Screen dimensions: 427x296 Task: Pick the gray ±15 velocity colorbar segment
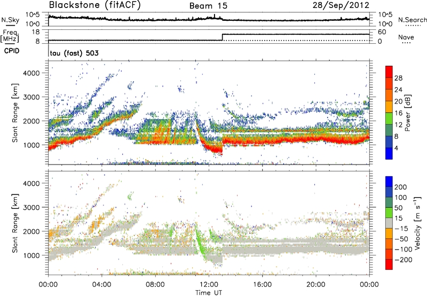389,223
